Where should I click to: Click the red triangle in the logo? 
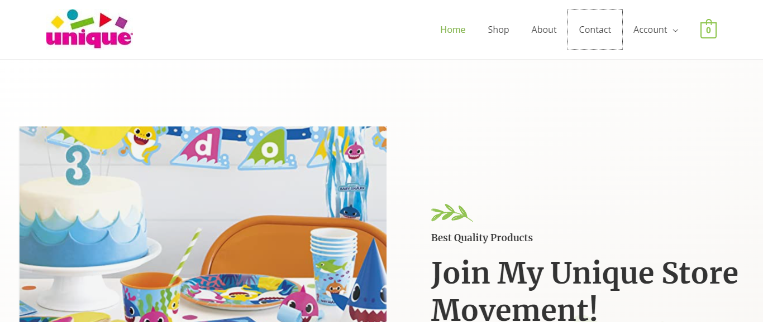point(105,20)
